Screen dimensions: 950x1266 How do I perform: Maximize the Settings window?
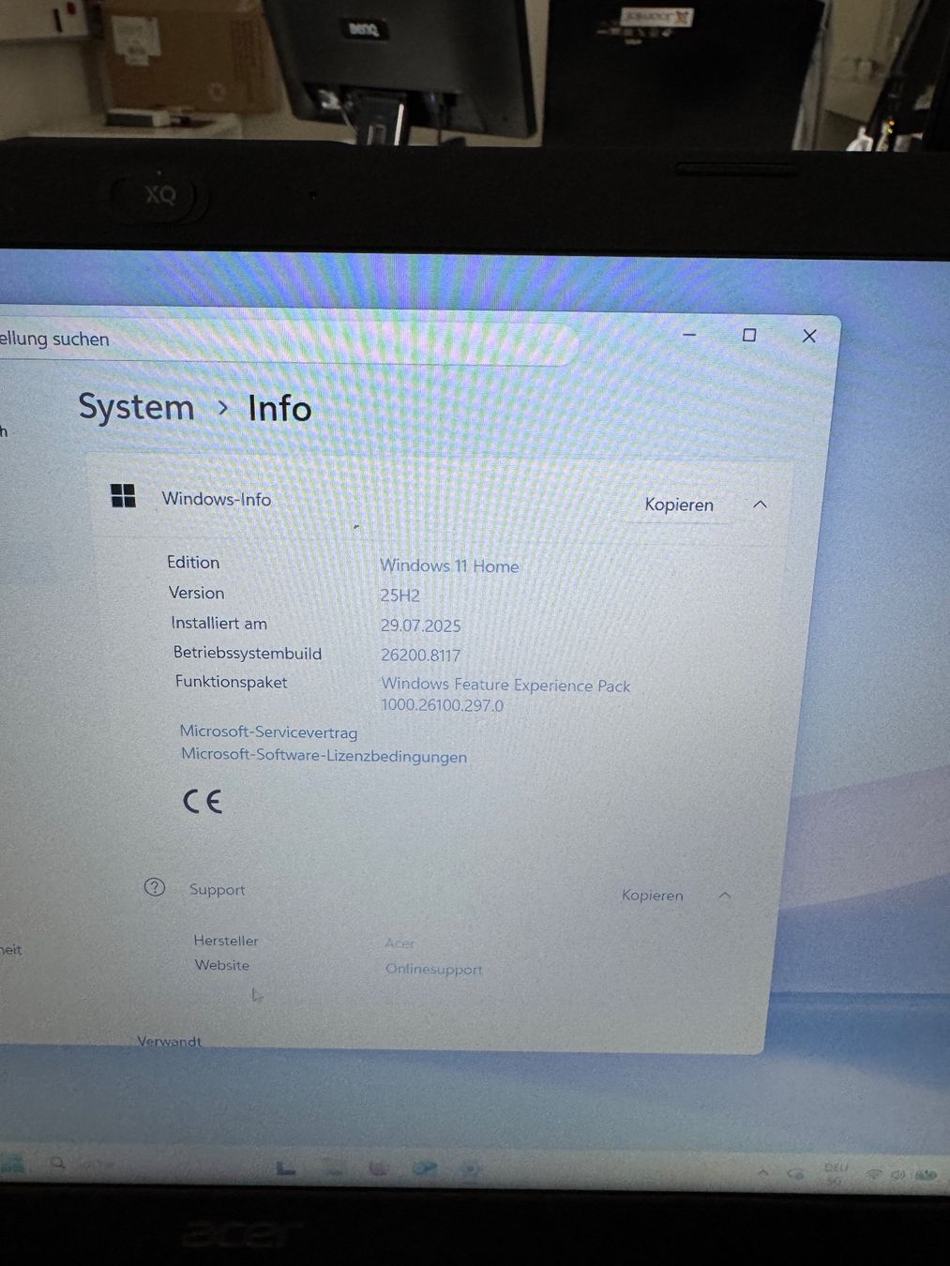tap(749, 335)
